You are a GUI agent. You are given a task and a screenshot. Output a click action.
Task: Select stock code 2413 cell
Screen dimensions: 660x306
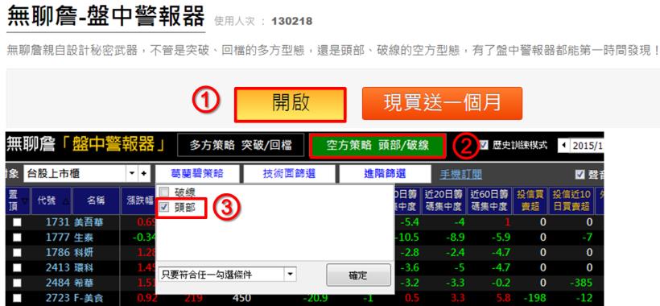tap(57, 267)
